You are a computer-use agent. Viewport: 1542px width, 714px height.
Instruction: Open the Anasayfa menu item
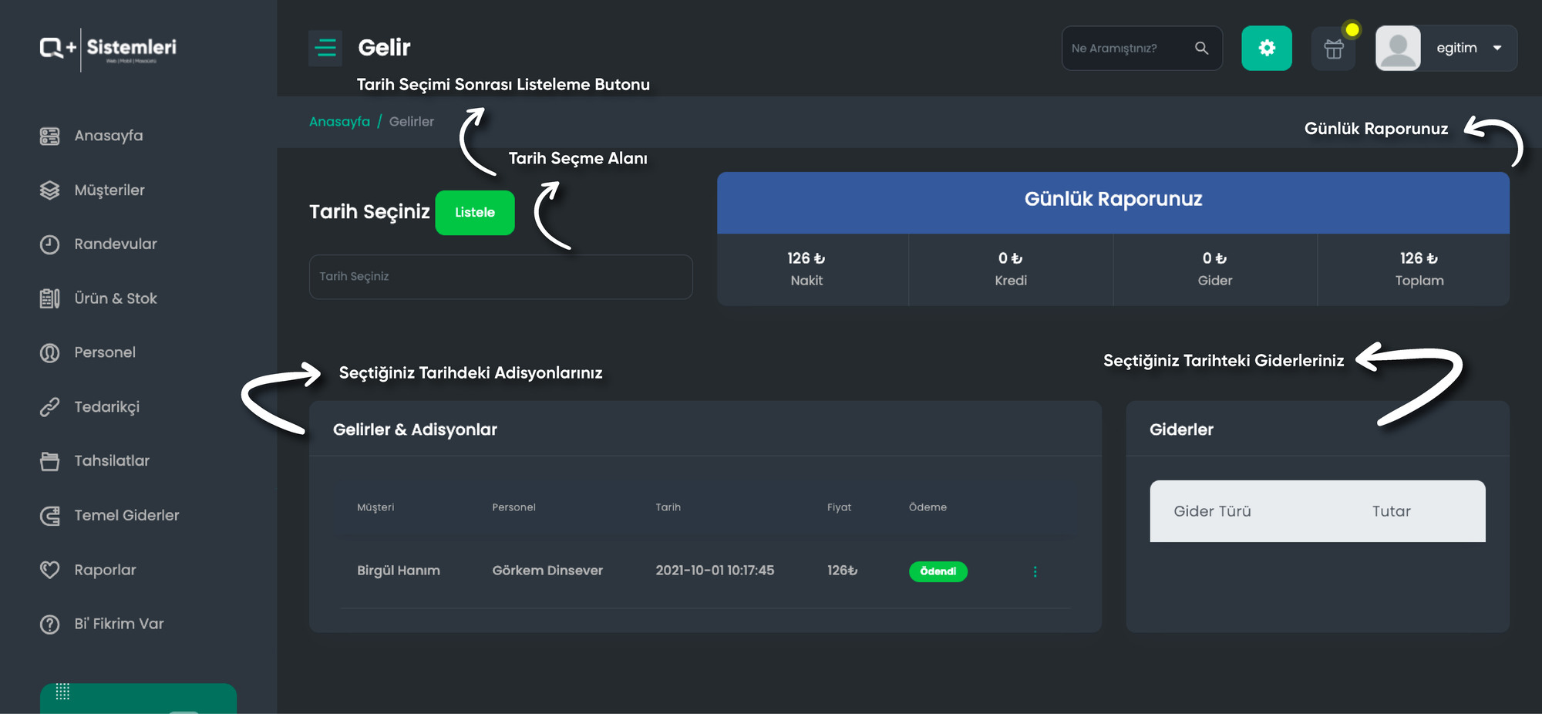(x=109, y=136)
